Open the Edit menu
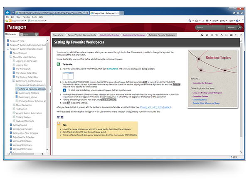 point(12,17)
